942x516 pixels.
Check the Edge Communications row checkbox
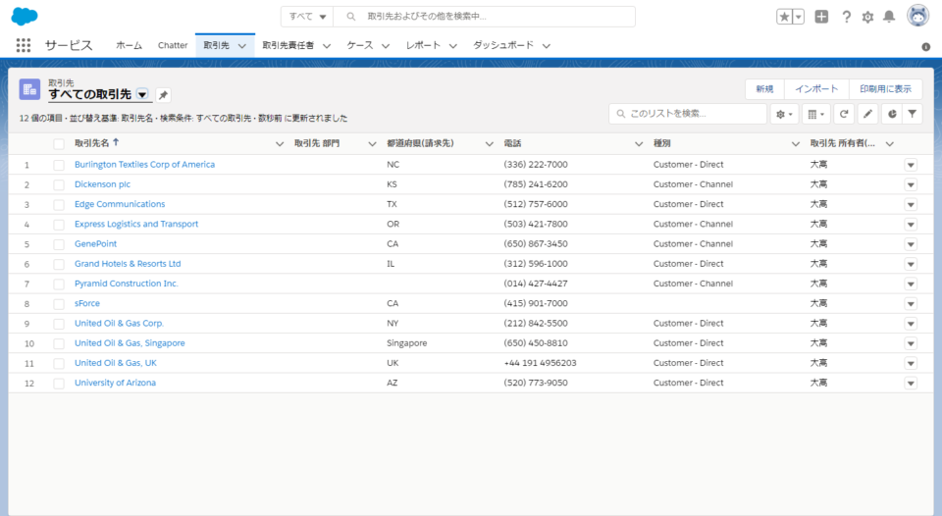(58, 204)
